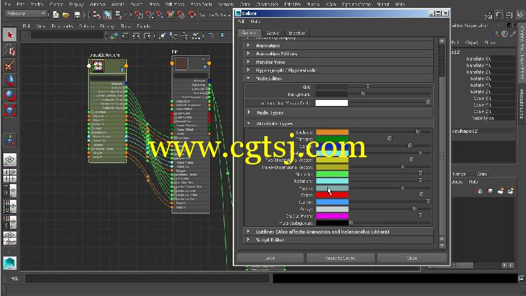
Task: Switch to single perspective view layout
Action: [10, 160]
